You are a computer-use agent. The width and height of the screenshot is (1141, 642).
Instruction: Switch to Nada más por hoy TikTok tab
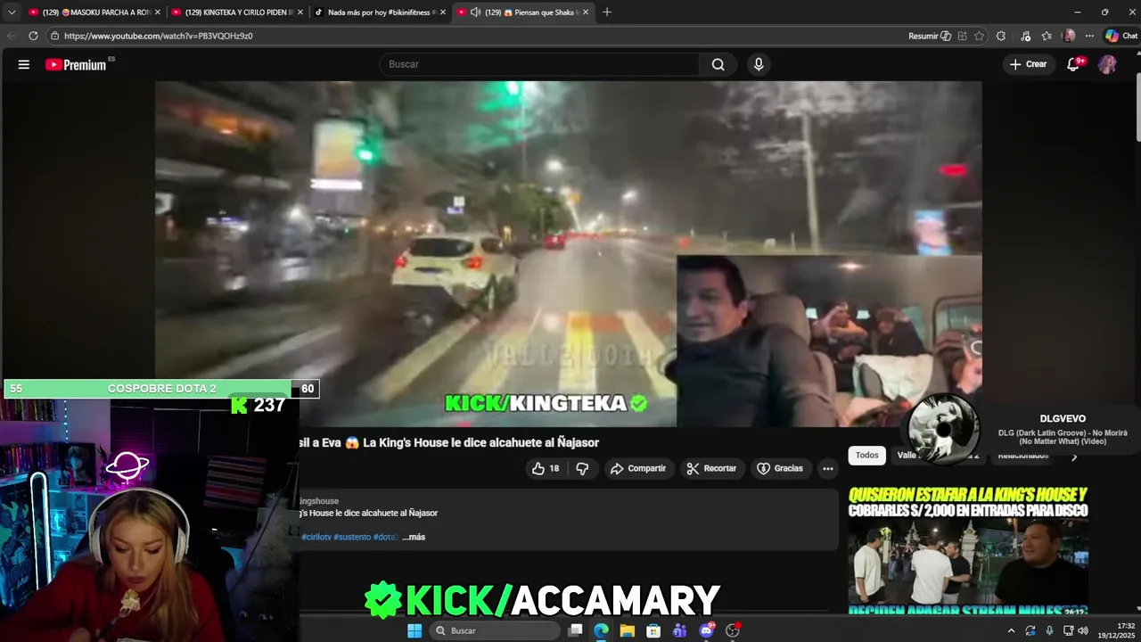pyautogui.click(x=382, y=12)
